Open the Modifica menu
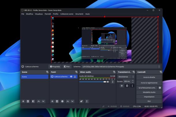The height and width of the screenshot is (117, 176). (29, 14)
